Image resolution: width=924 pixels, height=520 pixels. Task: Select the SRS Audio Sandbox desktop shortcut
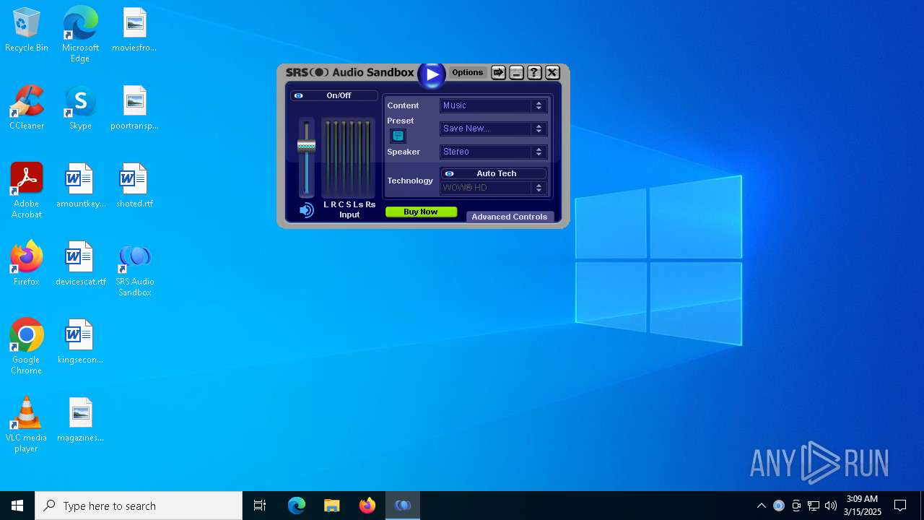(134, 270)
